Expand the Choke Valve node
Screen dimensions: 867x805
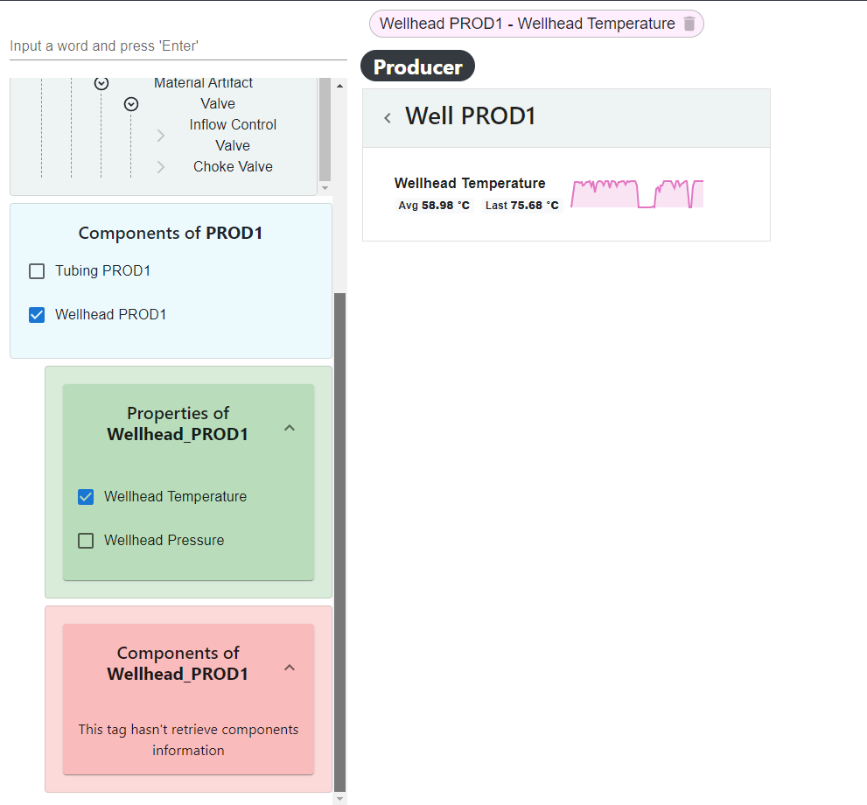click(161, 167)
